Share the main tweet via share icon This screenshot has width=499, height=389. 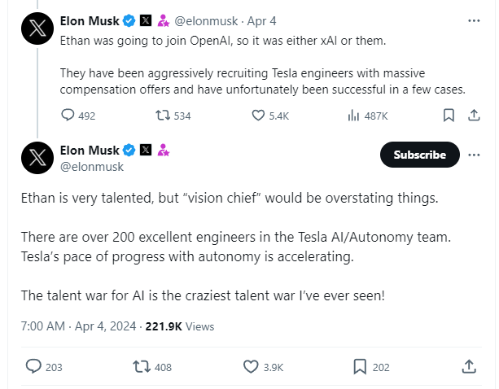[x=469, y=366]
